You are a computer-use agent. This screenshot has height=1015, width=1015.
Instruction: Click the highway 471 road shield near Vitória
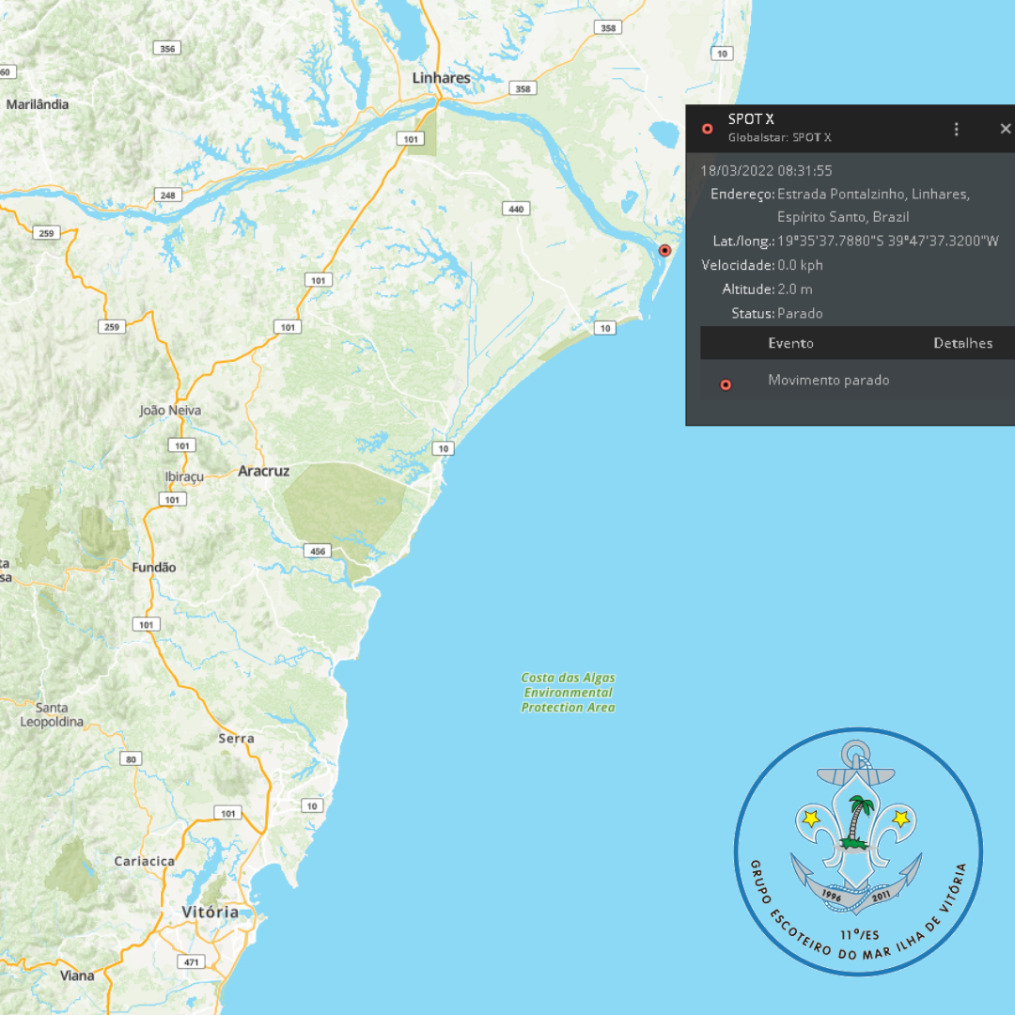192,961
